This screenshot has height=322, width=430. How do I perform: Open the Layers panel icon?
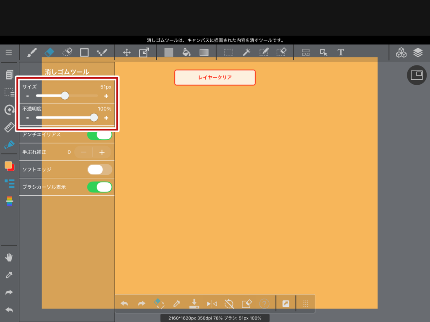[x=417, y=52]
